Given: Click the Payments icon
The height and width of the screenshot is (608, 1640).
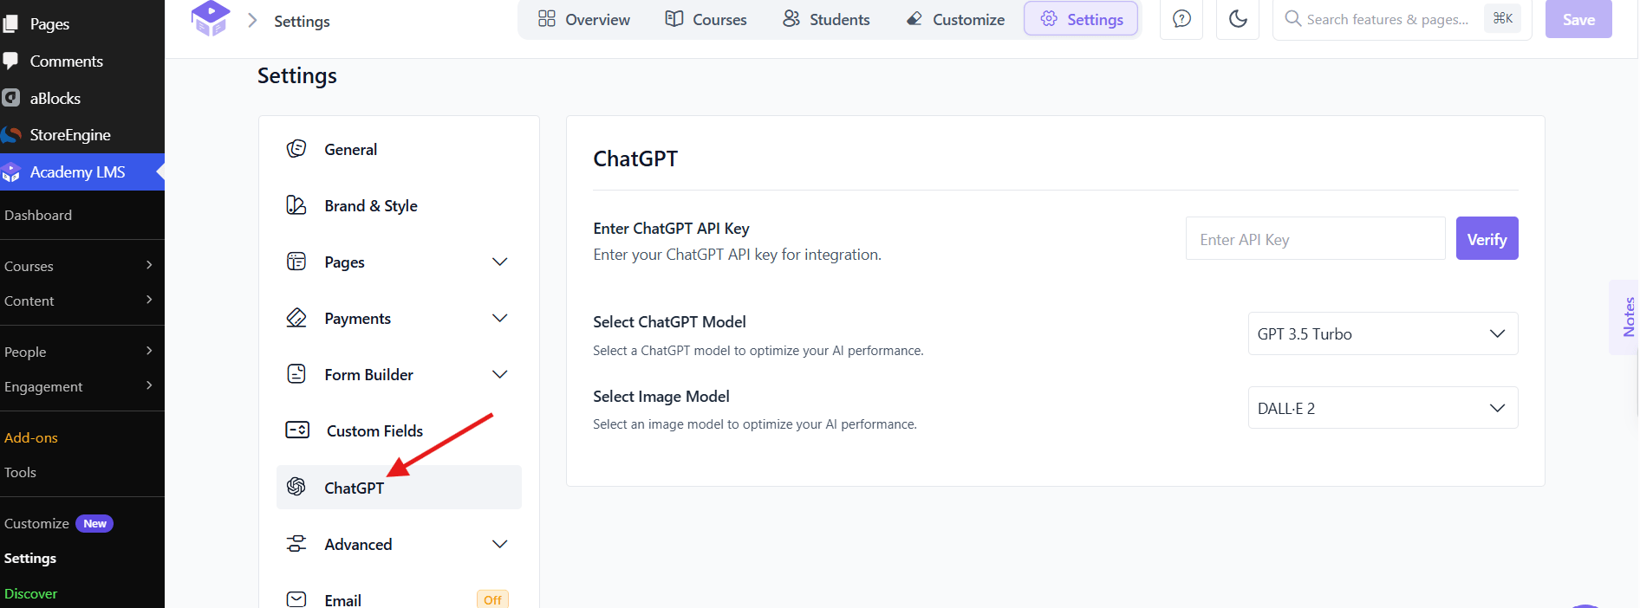Looking at the screenshot, I should 296,318.
